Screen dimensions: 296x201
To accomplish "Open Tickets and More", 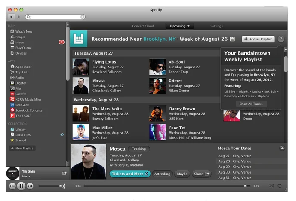I will 130,174.
